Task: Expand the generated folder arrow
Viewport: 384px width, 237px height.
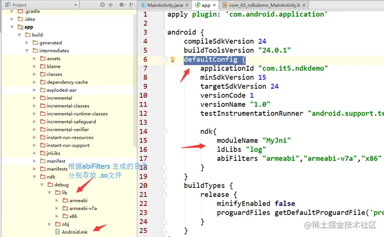Action: pos(27,43)
